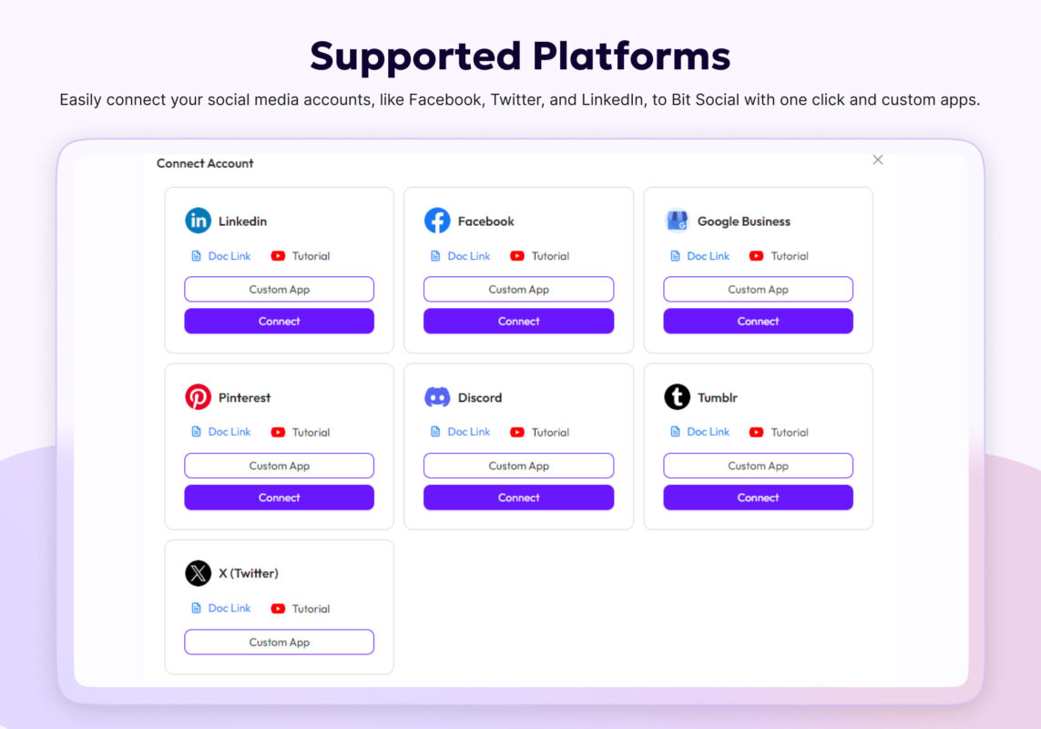Image resolution: width=1041 pixels, height=729 pixels.
Task: Click the Google Business platform icon
Action: [678, 220]
